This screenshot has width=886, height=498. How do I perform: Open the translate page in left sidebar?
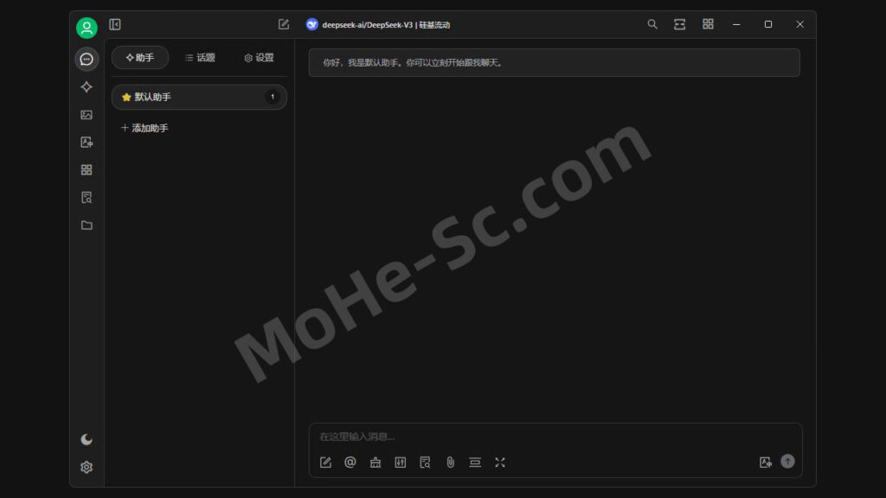tap(87, 143)
